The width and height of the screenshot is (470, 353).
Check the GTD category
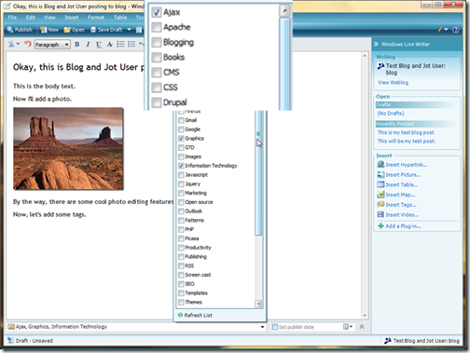(181, 147)
